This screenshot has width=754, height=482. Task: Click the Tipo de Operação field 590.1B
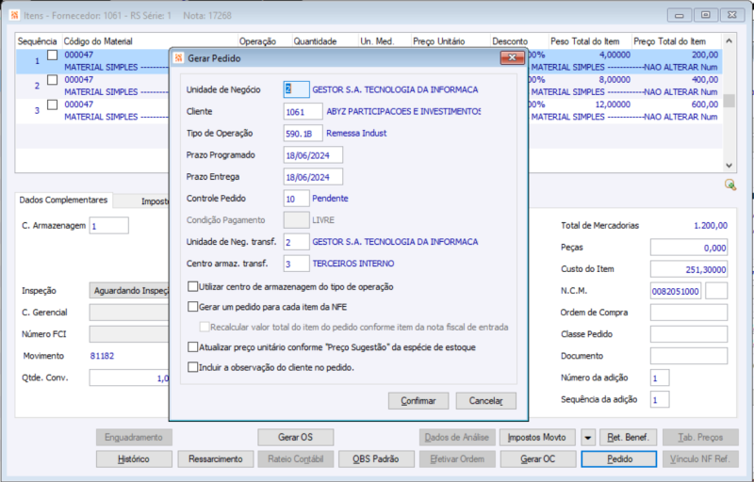click(303, 134)
